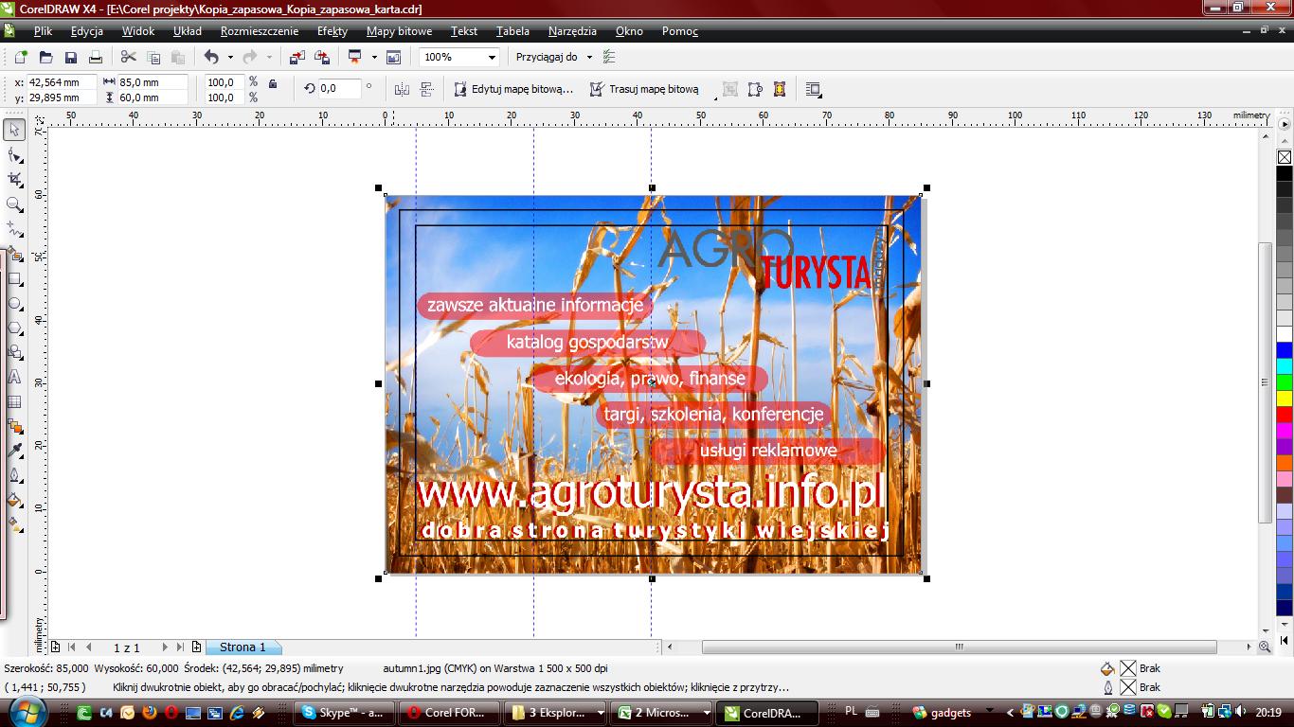Pick the Text tool
The height and width of the screenshot is (727, 1294).
15,377
